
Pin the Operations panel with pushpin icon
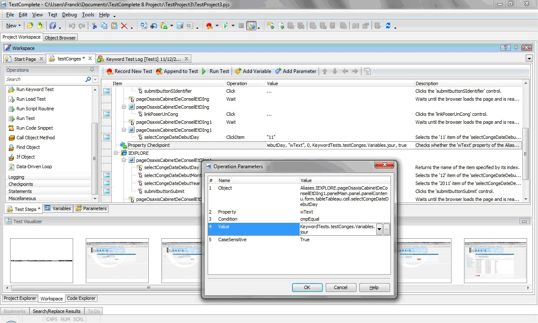(x=92, y=70)
